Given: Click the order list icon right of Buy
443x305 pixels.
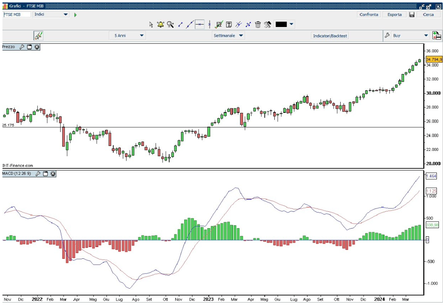Looking at the screenshot, I should (x=436, y=36).
